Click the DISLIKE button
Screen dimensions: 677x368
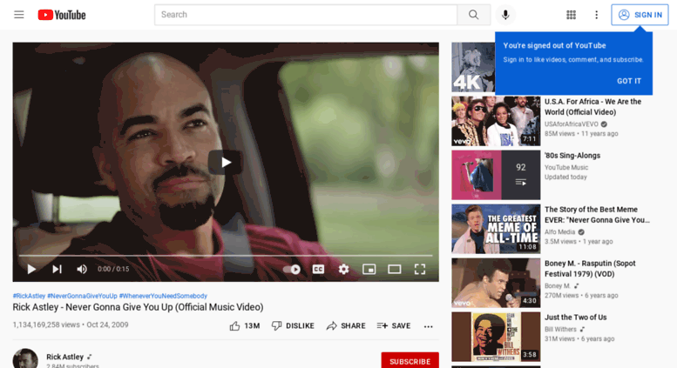293,325
